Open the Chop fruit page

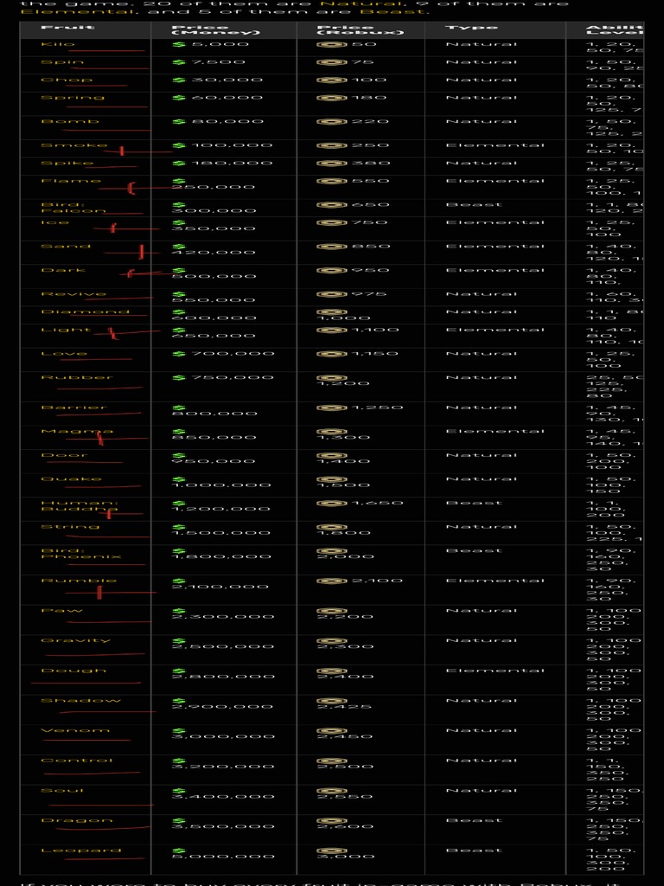click(67, 80)
